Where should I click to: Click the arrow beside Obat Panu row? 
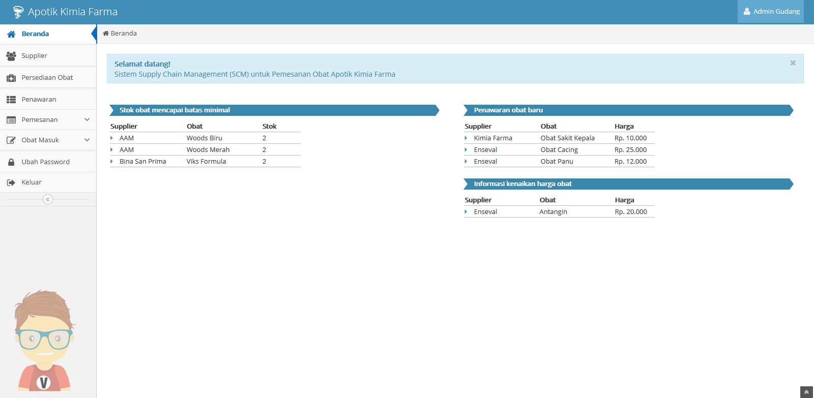coord(466,161)
